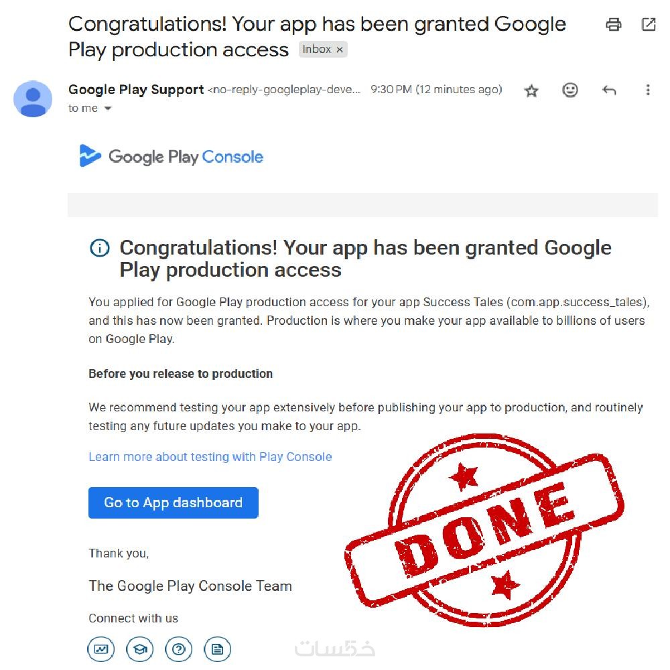Print this email using the printer icon
This screenshot has width=670, height=670.
613,25
